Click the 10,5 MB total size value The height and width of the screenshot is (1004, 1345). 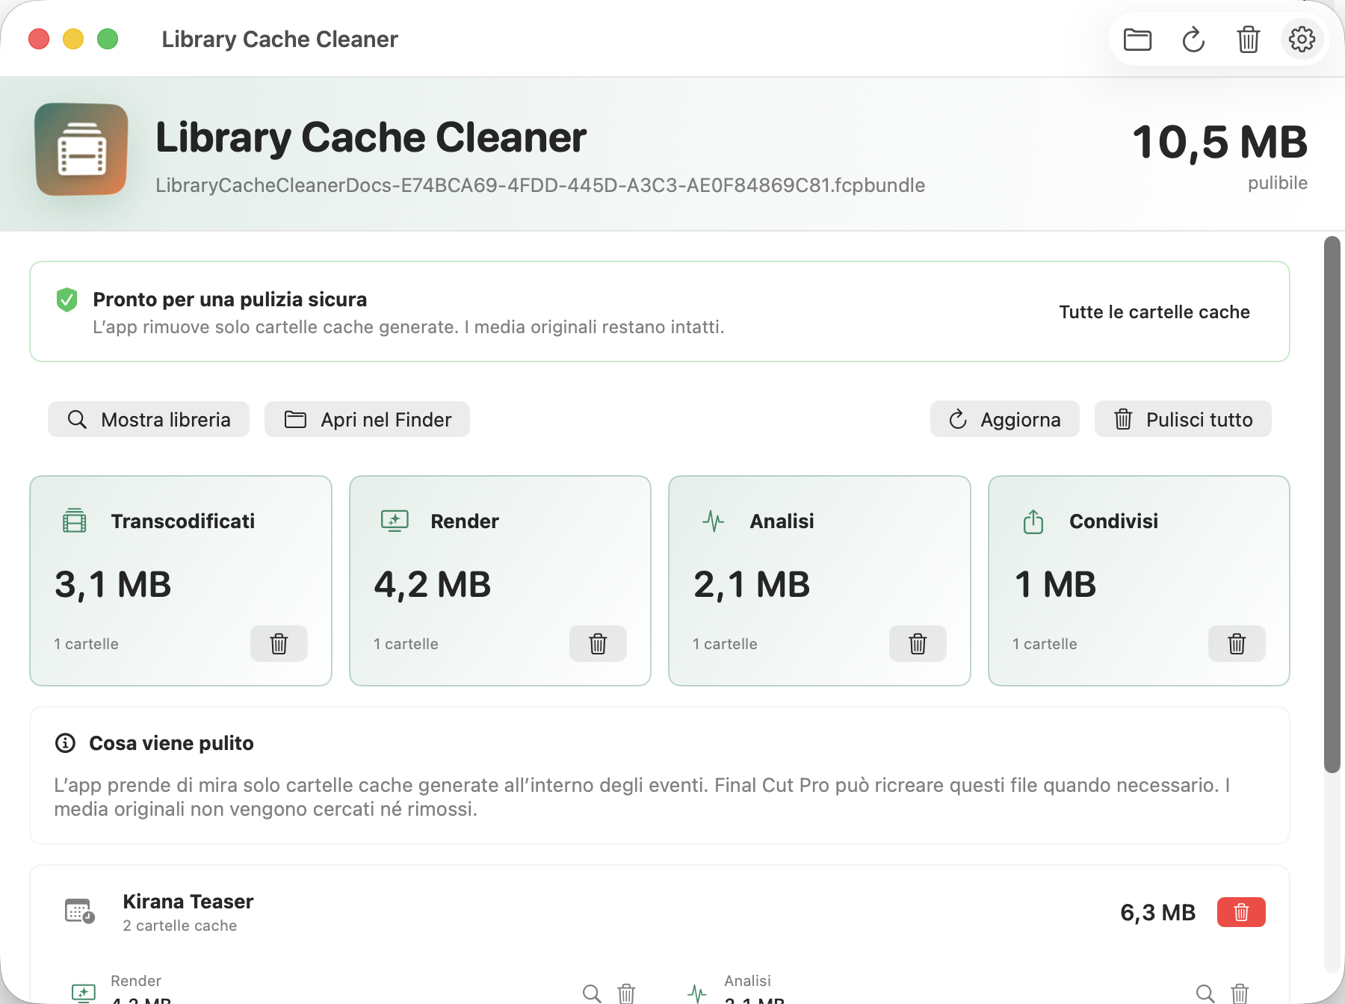point(1219,142)
